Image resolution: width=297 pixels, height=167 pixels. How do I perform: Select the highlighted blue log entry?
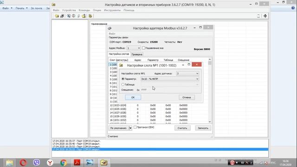[x=160, y=149]
